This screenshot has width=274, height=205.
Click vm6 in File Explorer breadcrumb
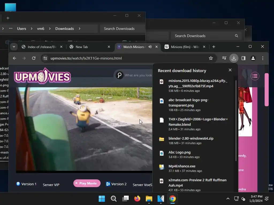point(41,29)
